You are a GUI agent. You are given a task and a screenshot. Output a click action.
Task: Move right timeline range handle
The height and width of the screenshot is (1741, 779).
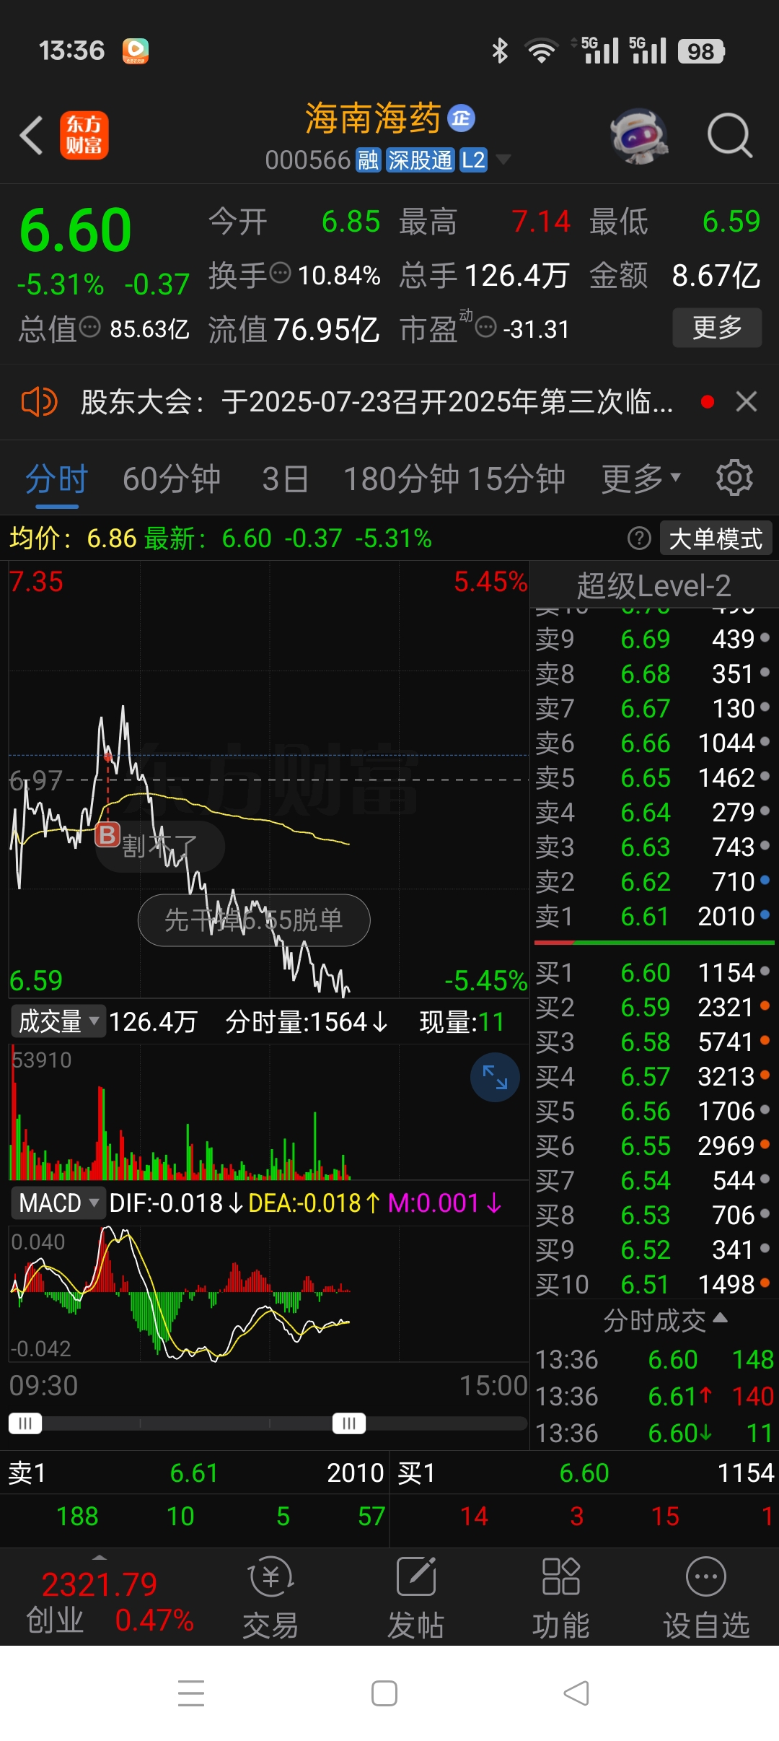click(349, 1423)
